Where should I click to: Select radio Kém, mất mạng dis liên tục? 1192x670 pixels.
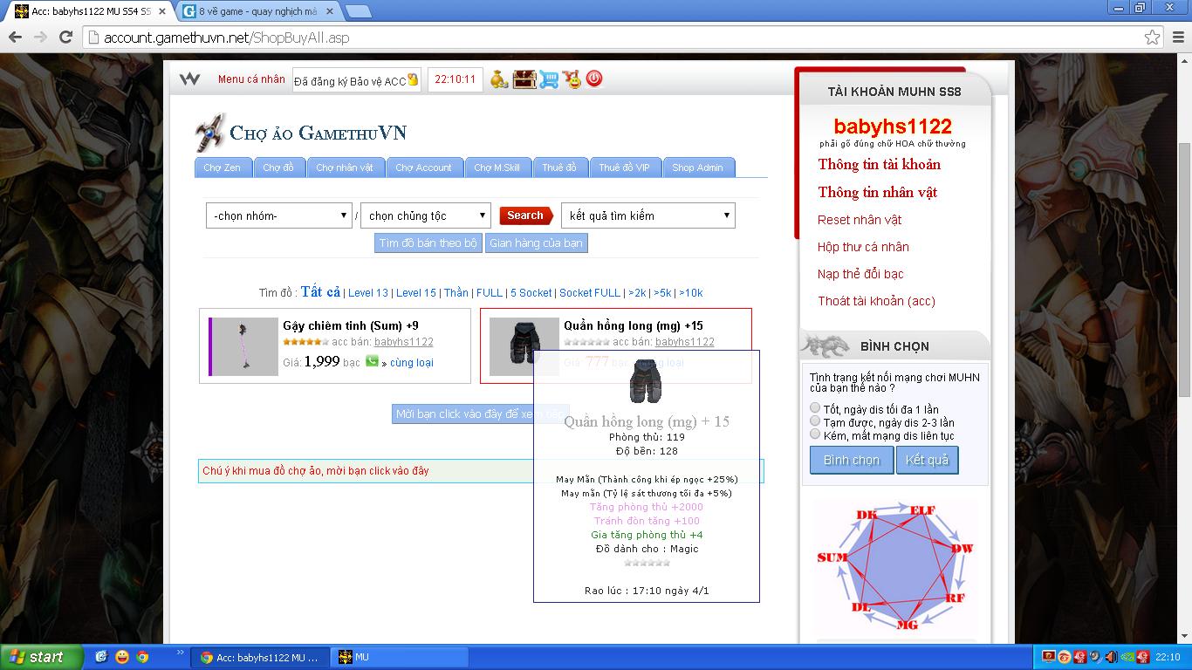(x=815, y=434)
